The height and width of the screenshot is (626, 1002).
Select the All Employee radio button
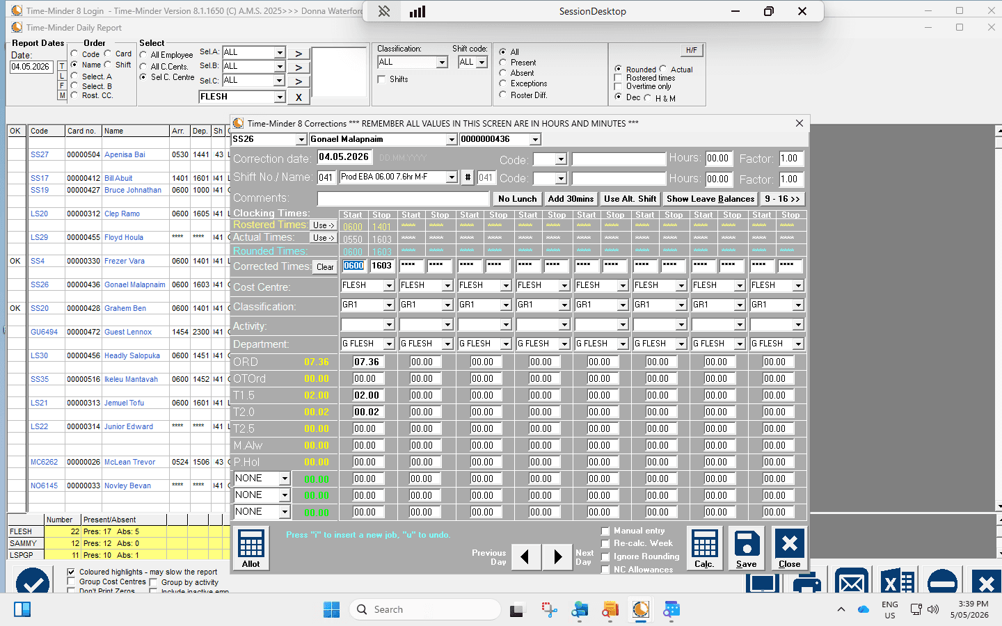(143, 55)
